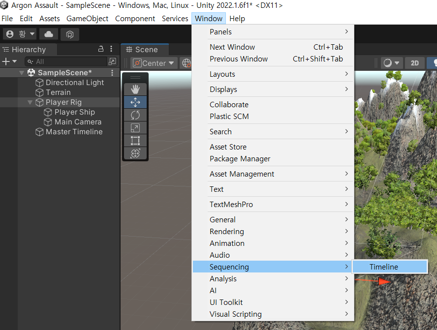Open the GameObject menu

pos(87,19)
